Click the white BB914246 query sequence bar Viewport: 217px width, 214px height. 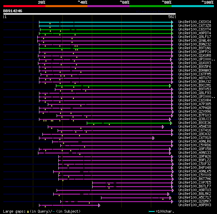click(x=90, y=14)
